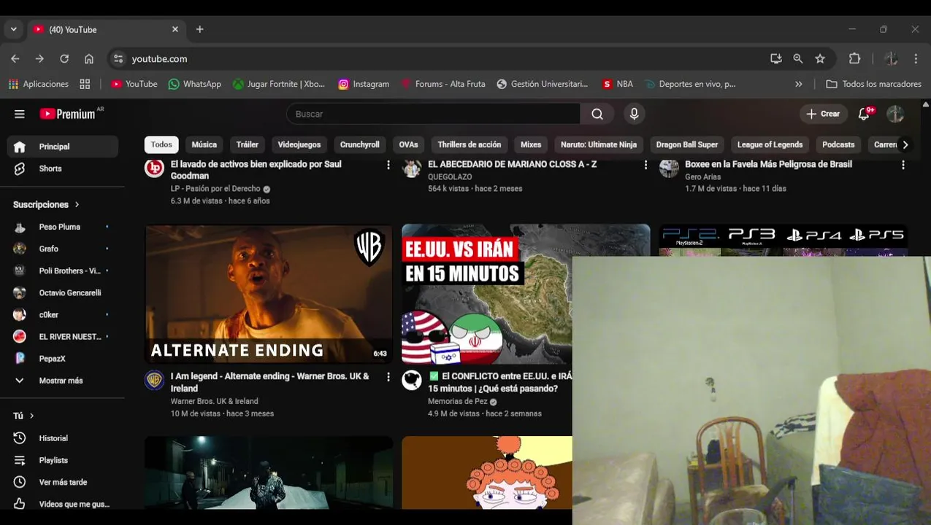
Task: Close the YouTube tab
Action: [175, 29]
